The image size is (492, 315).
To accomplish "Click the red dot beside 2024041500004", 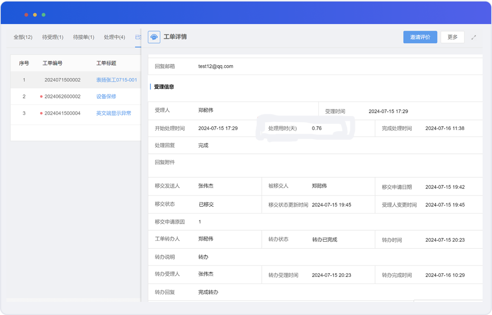I will [41, 113].
